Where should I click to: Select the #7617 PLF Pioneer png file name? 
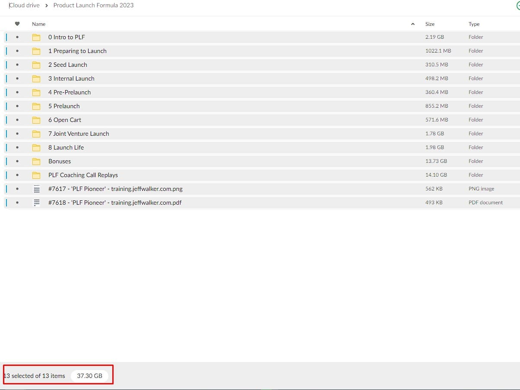(x=115, y=189)
